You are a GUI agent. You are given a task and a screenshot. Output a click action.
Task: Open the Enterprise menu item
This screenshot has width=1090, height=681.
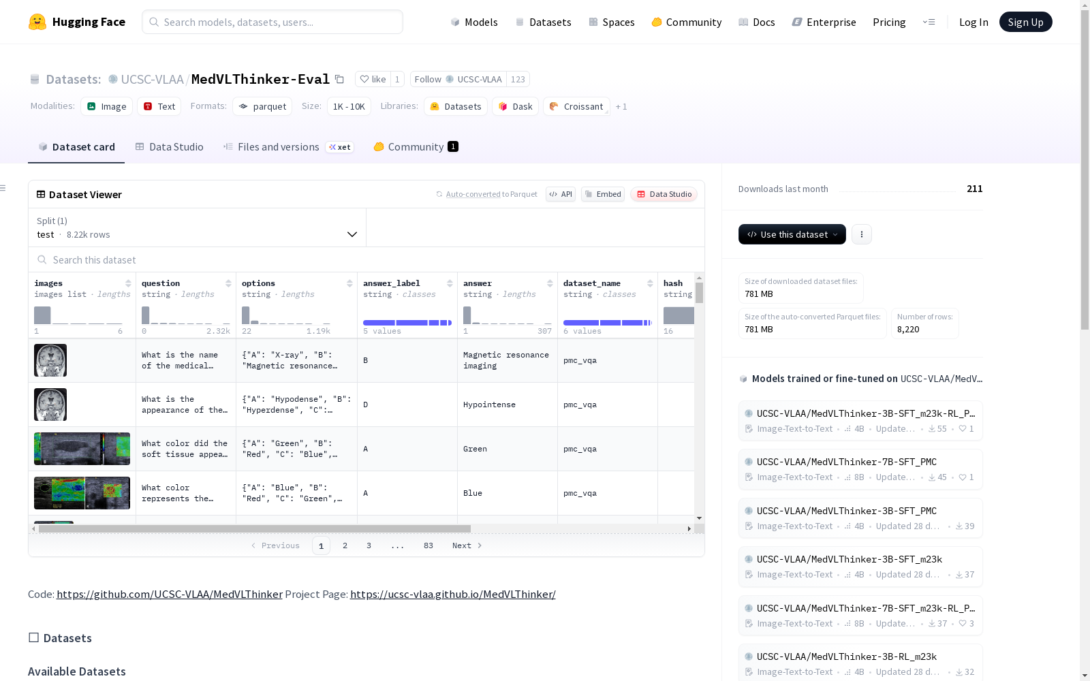pyautogui.click(x=824, y=22)
